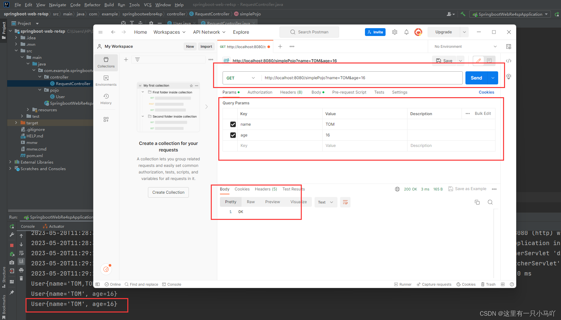Open the Save button dropdown arrow
Viewport: 561px width, 320px height.
(x=461, y=61)
